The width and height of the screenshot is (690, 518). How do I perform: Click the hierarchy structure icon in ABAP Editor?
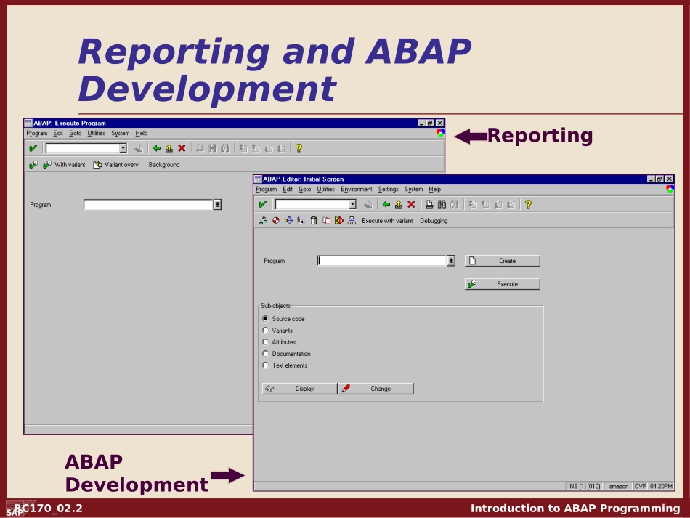pyautogui.click(x=352, y=220)
